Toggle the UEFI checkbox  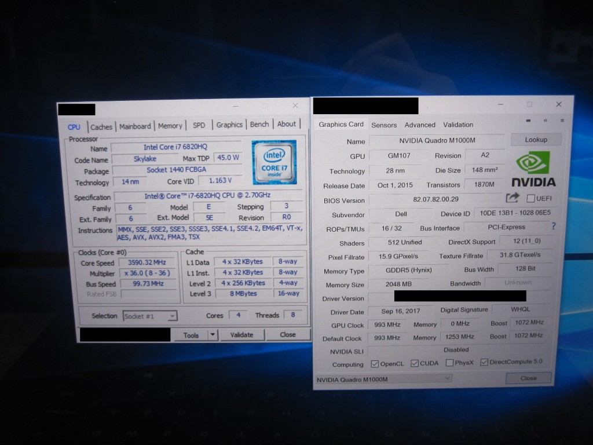coord(530,198)
